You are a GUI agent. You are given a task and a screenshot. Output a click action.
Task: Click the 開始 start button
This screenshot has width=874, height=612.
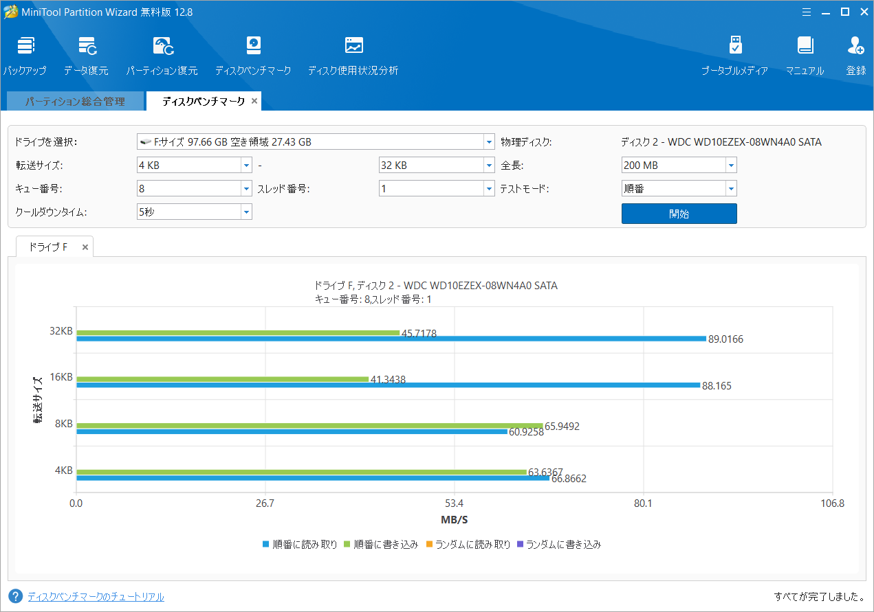[x=679, y=214]
